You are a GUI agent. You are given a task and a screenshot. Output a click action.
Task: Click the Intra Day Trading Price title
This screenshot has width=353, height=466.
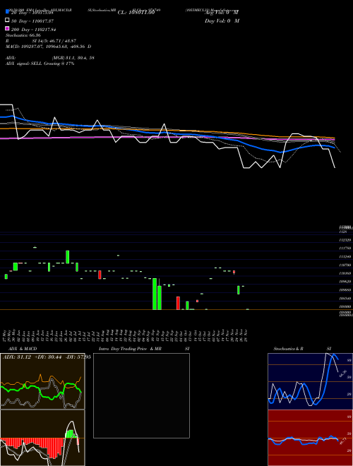pos(144,349)
